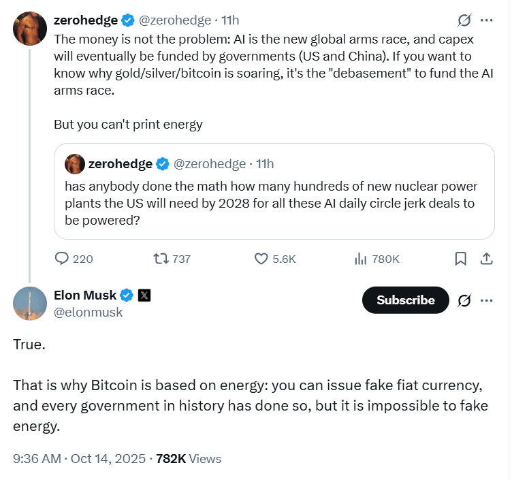Like the zerohedge post with heart icon
This screenshot has width=512, height=480.
click(262, 259)
